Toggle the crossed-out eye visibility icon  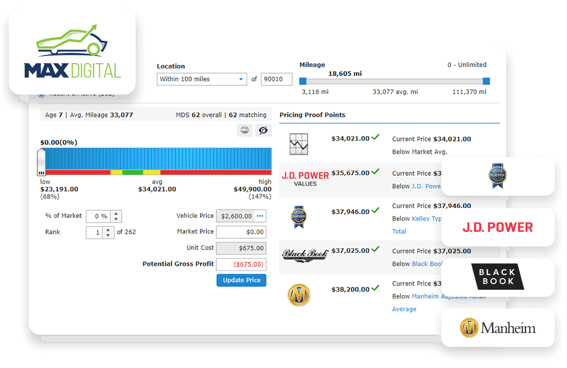pos(263,130)
